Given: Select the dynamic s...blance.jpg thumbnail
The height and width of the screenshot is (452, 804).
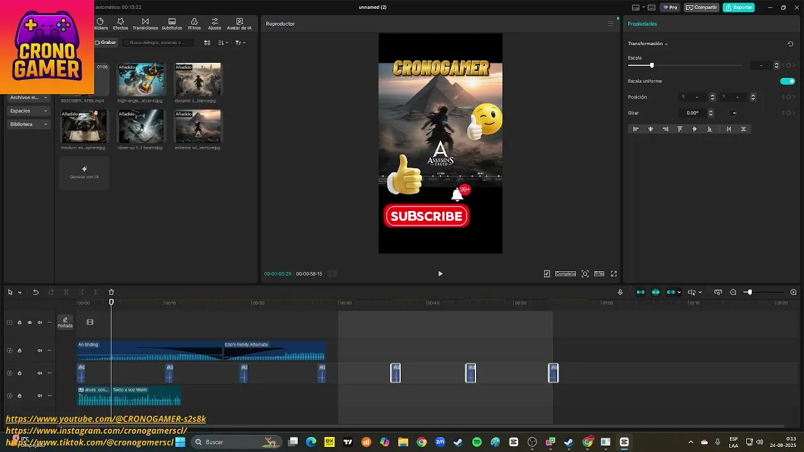Looking at the screenshot, I should pos(197,79).
